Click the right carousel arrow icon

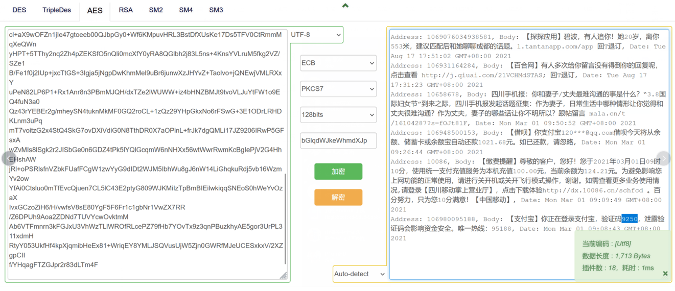pos(663,158)
